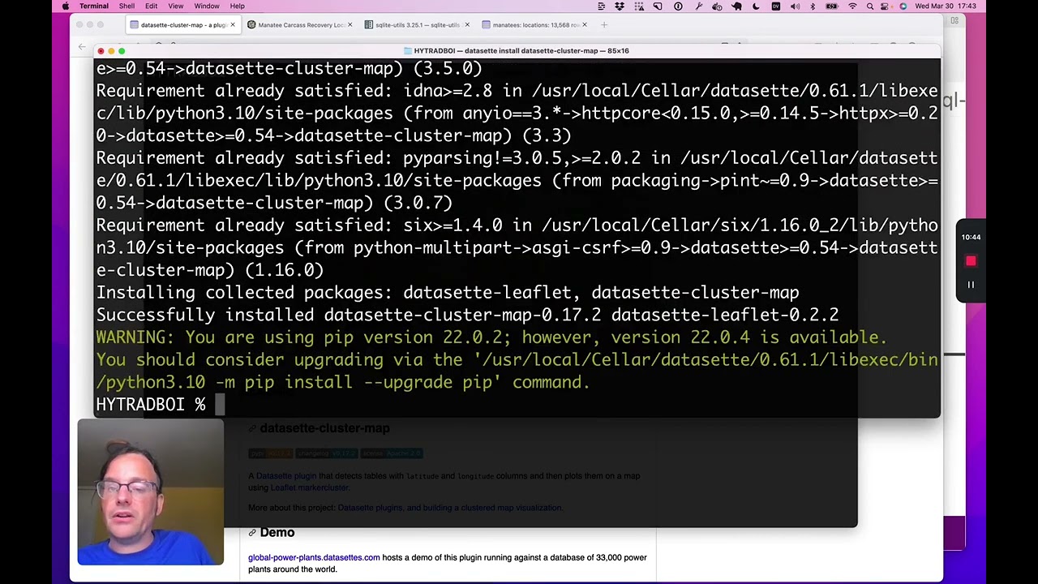Click the 'Successfully installed' output line
1038x584 pixels.
pos(467,315)
